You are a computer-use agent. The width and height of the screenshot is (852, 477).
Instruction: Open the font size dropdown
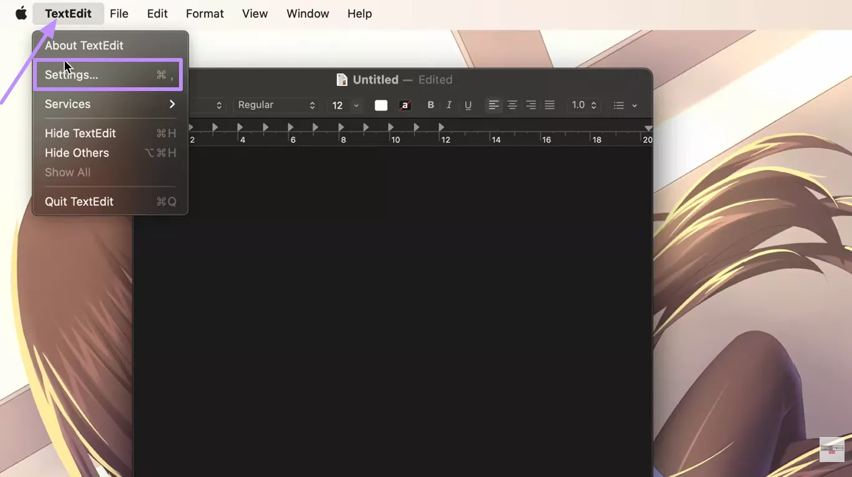344,105
